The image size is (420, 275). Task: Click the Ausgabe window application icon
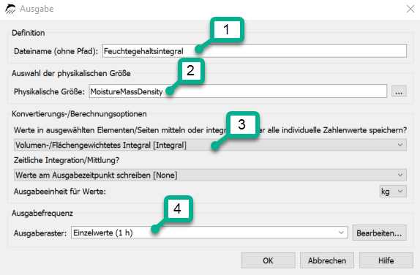tap(10, 9)
